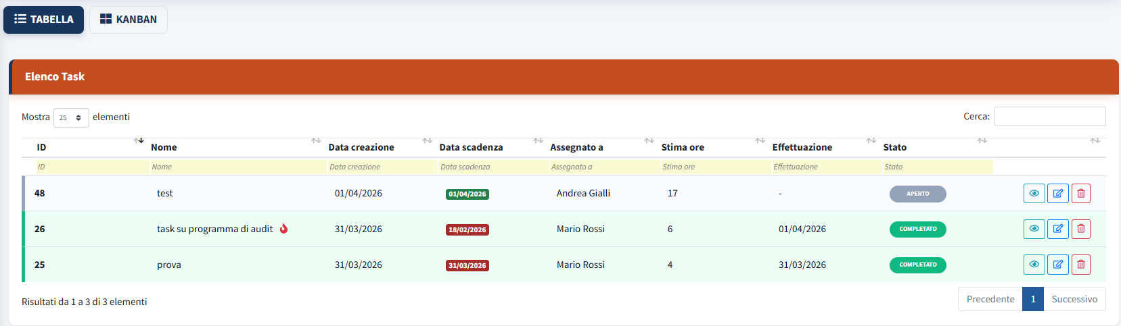Click the flame priority icon on audit task

pos(284,229)
